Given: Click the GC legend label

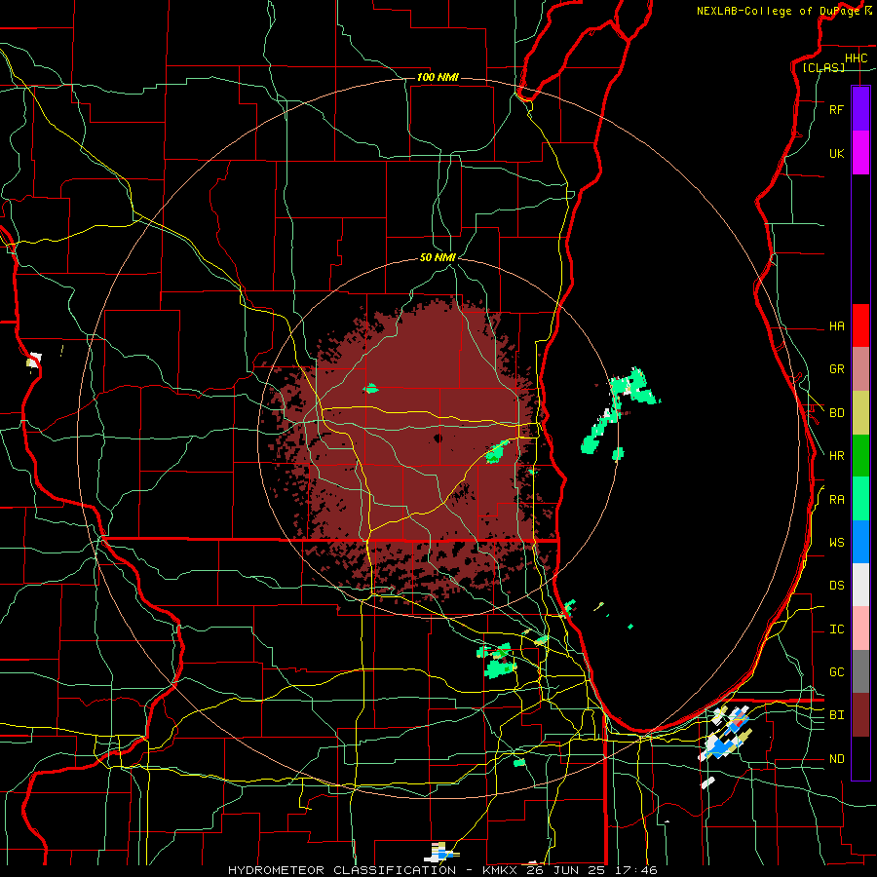Looking at the screenshot, I should (x=836, y=671).
